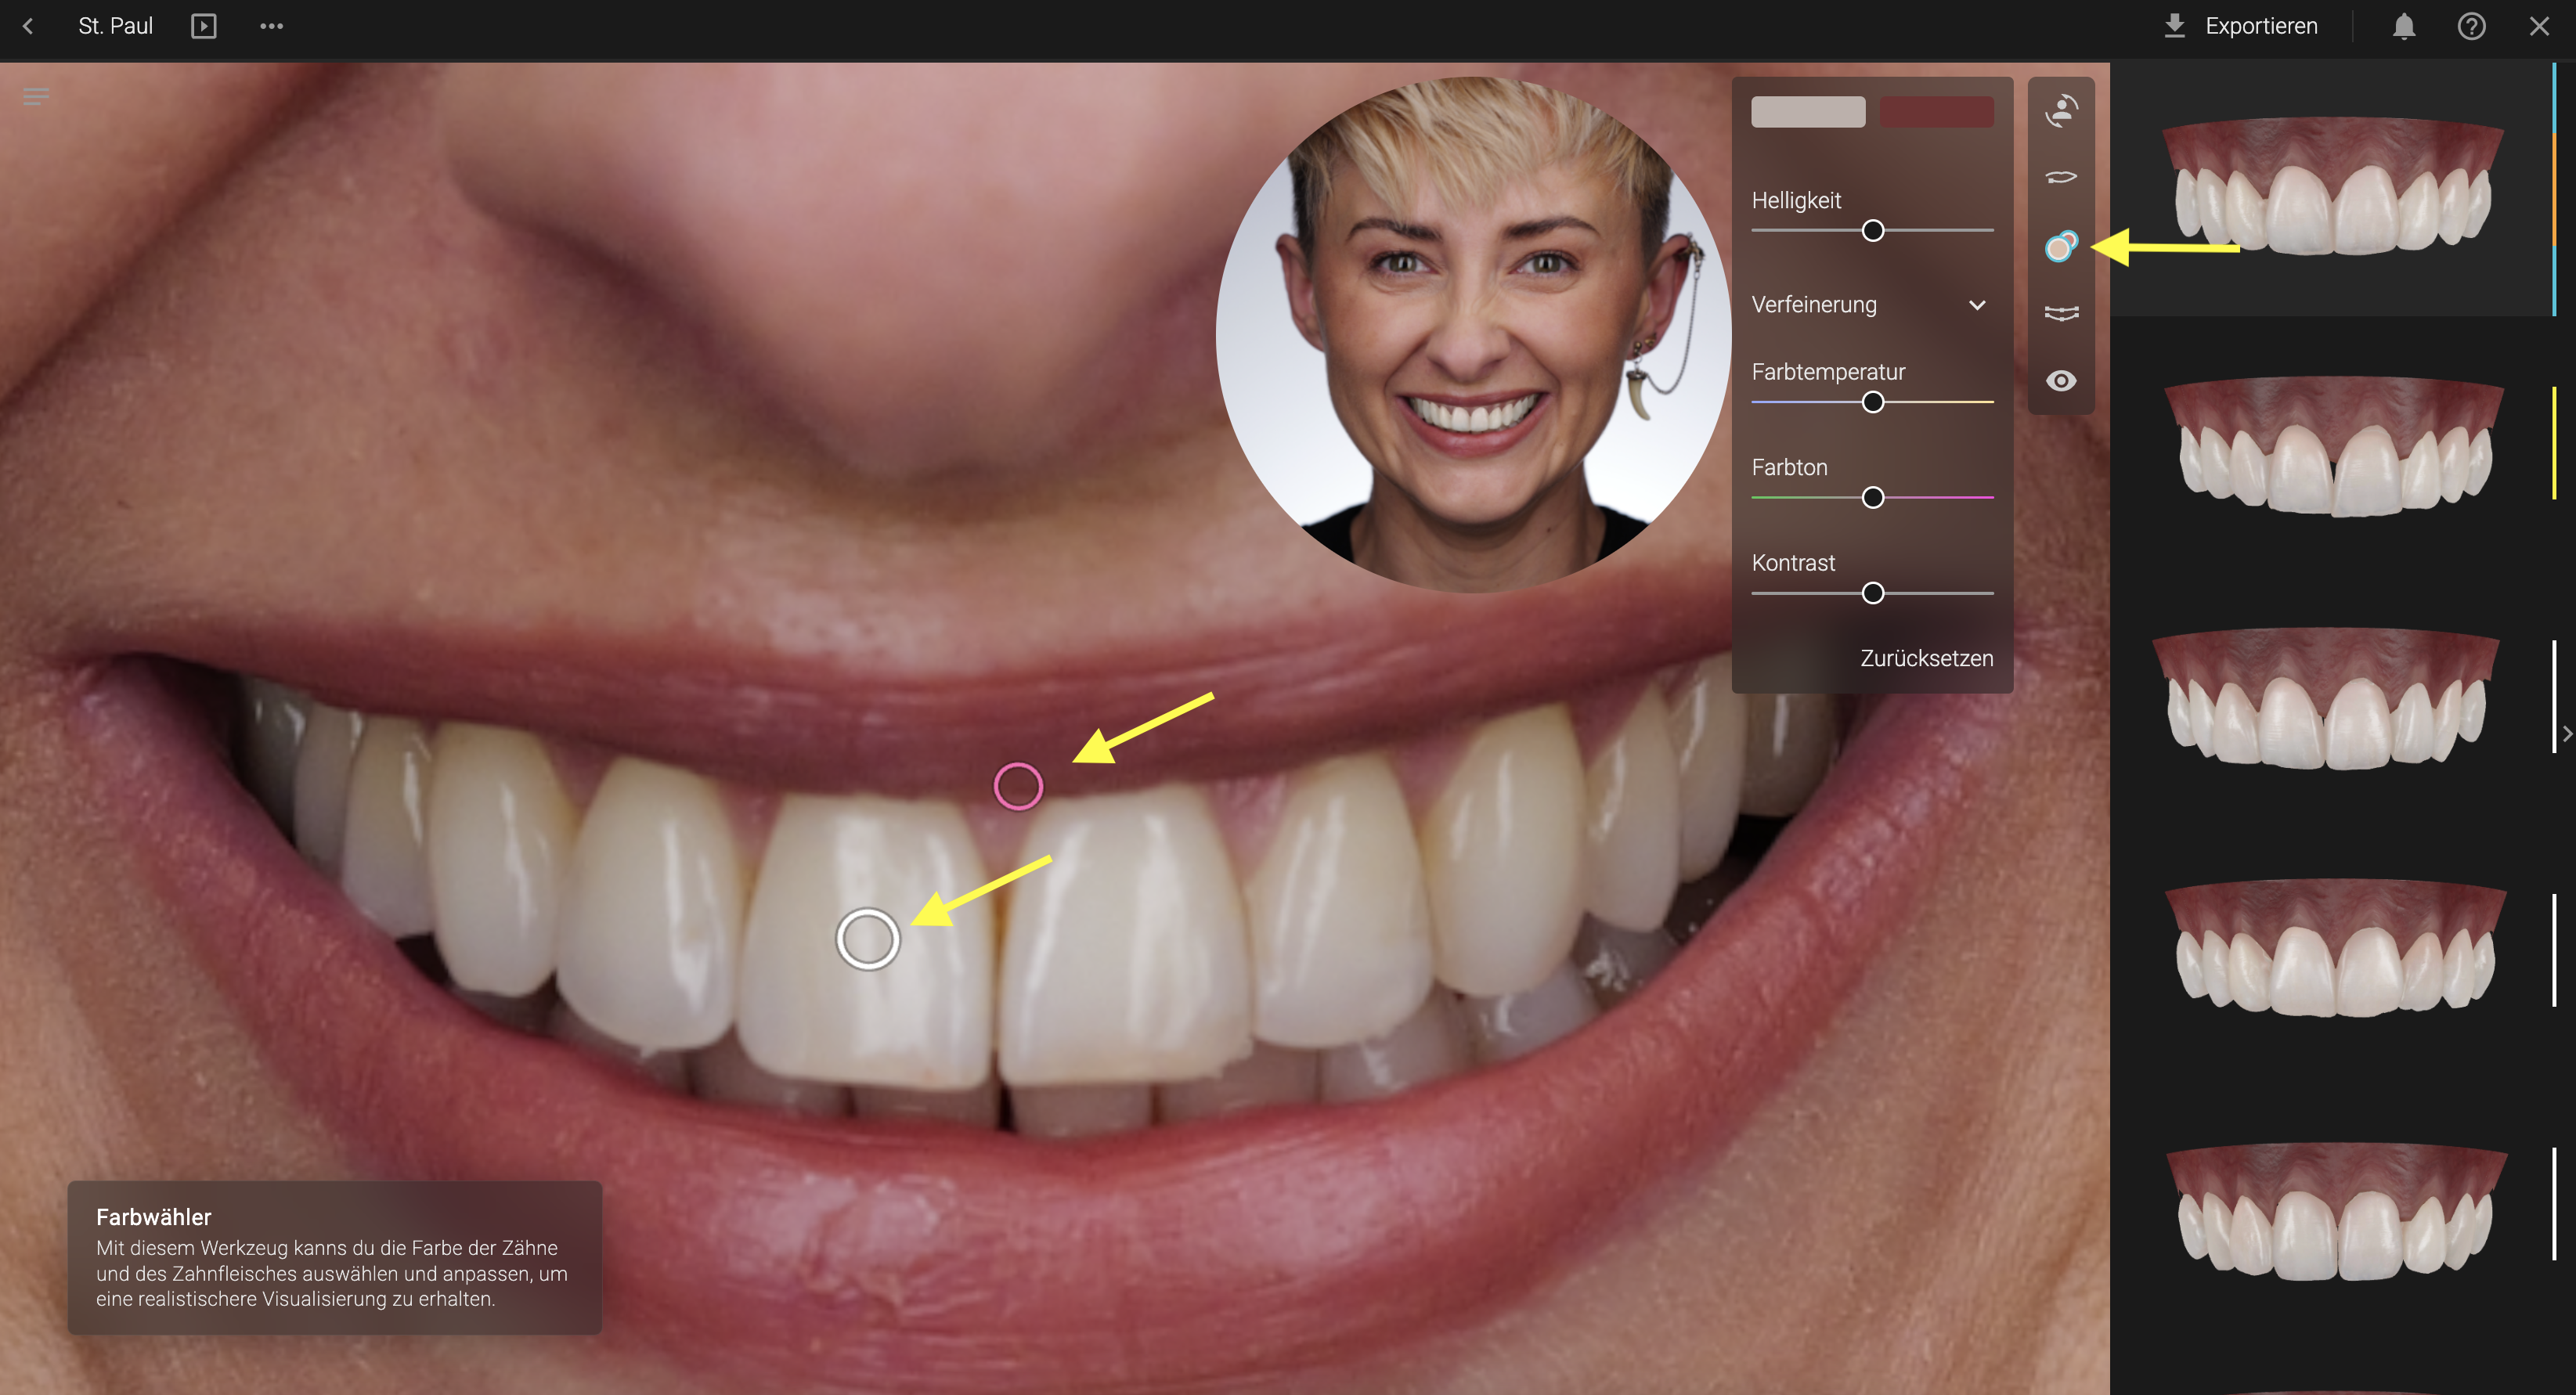2576x1395 pixels.
Task: Open the hamburger menu in the canvas corner
Action: pyautogui.click(x=36, y=97)
